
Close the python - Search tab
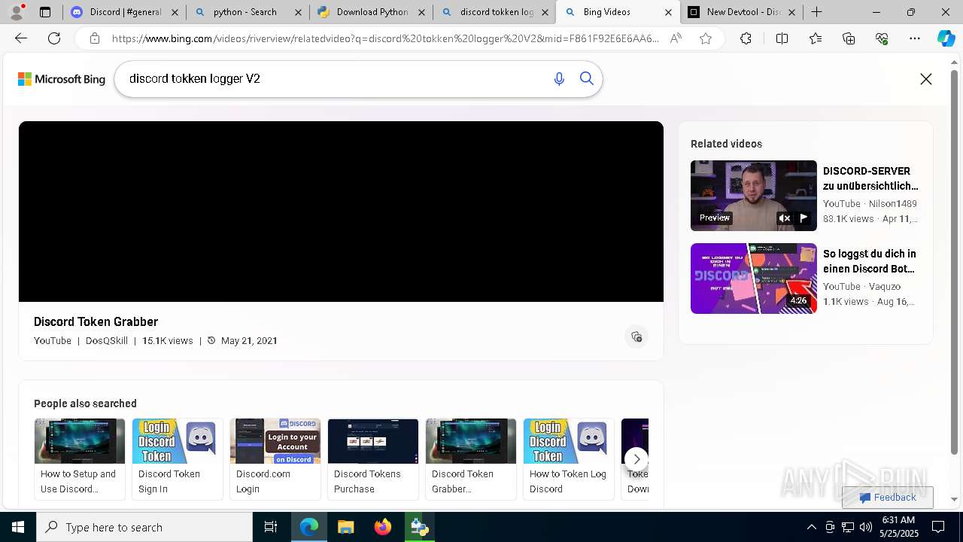298,12
